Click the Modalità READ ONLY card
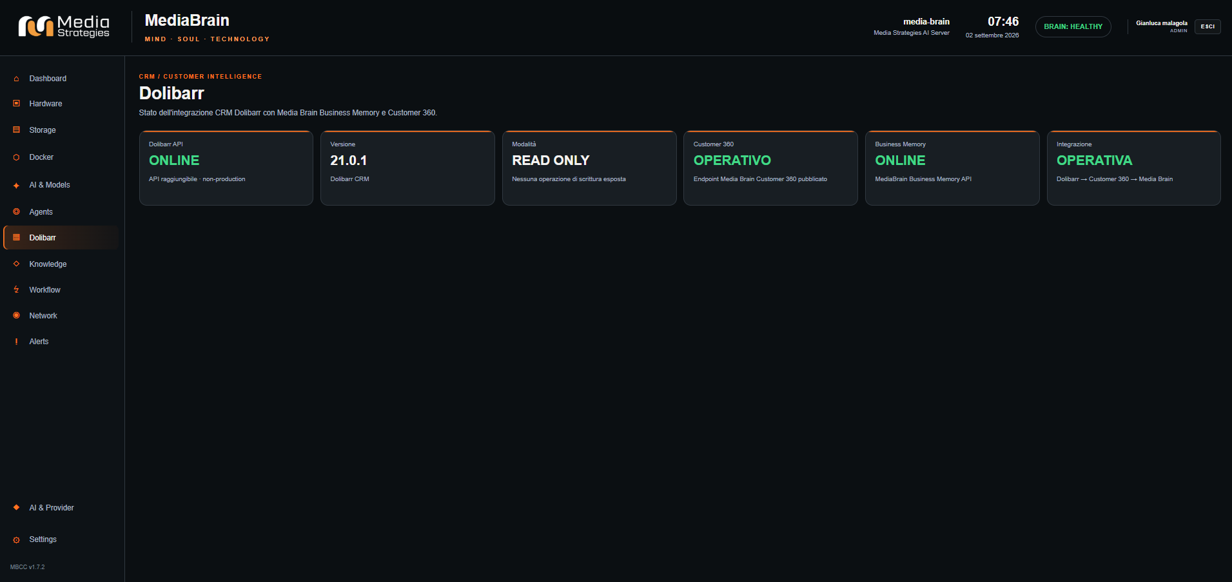1232x582 pixels. (589, 168)
